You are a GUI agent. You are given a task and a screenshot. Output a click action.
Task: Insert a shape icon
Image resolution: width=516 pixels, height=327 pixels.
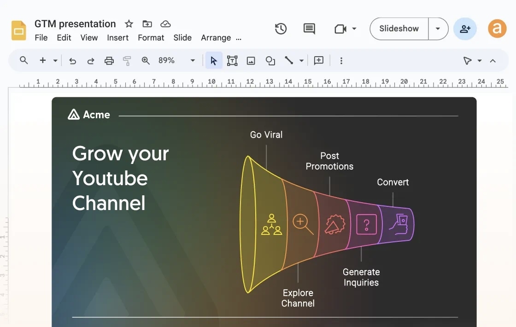point(270,60)
